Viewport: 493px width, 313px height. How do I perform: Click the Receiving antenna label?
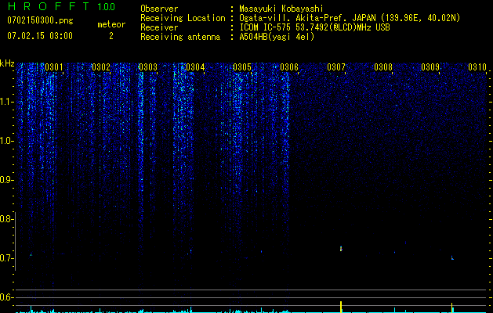click(x=180, y=37)
